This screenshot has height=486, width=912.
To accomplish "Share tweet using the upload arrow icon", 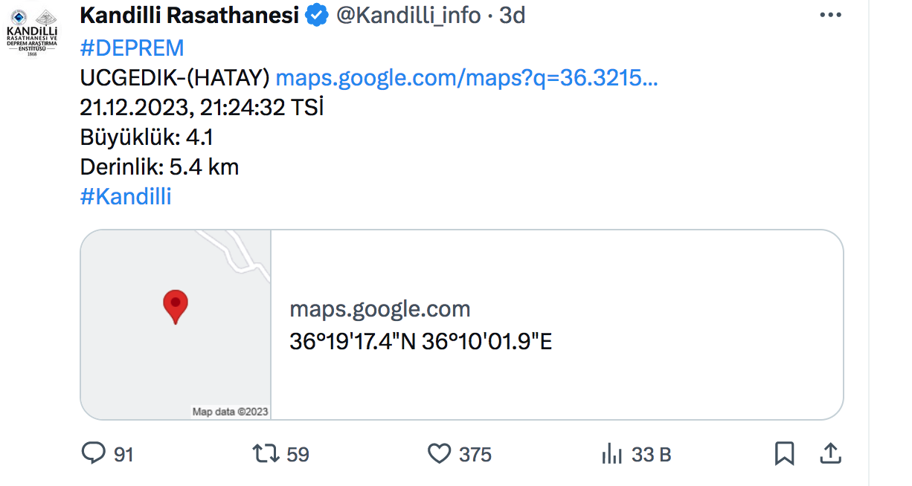I will (x=830, y=453).
